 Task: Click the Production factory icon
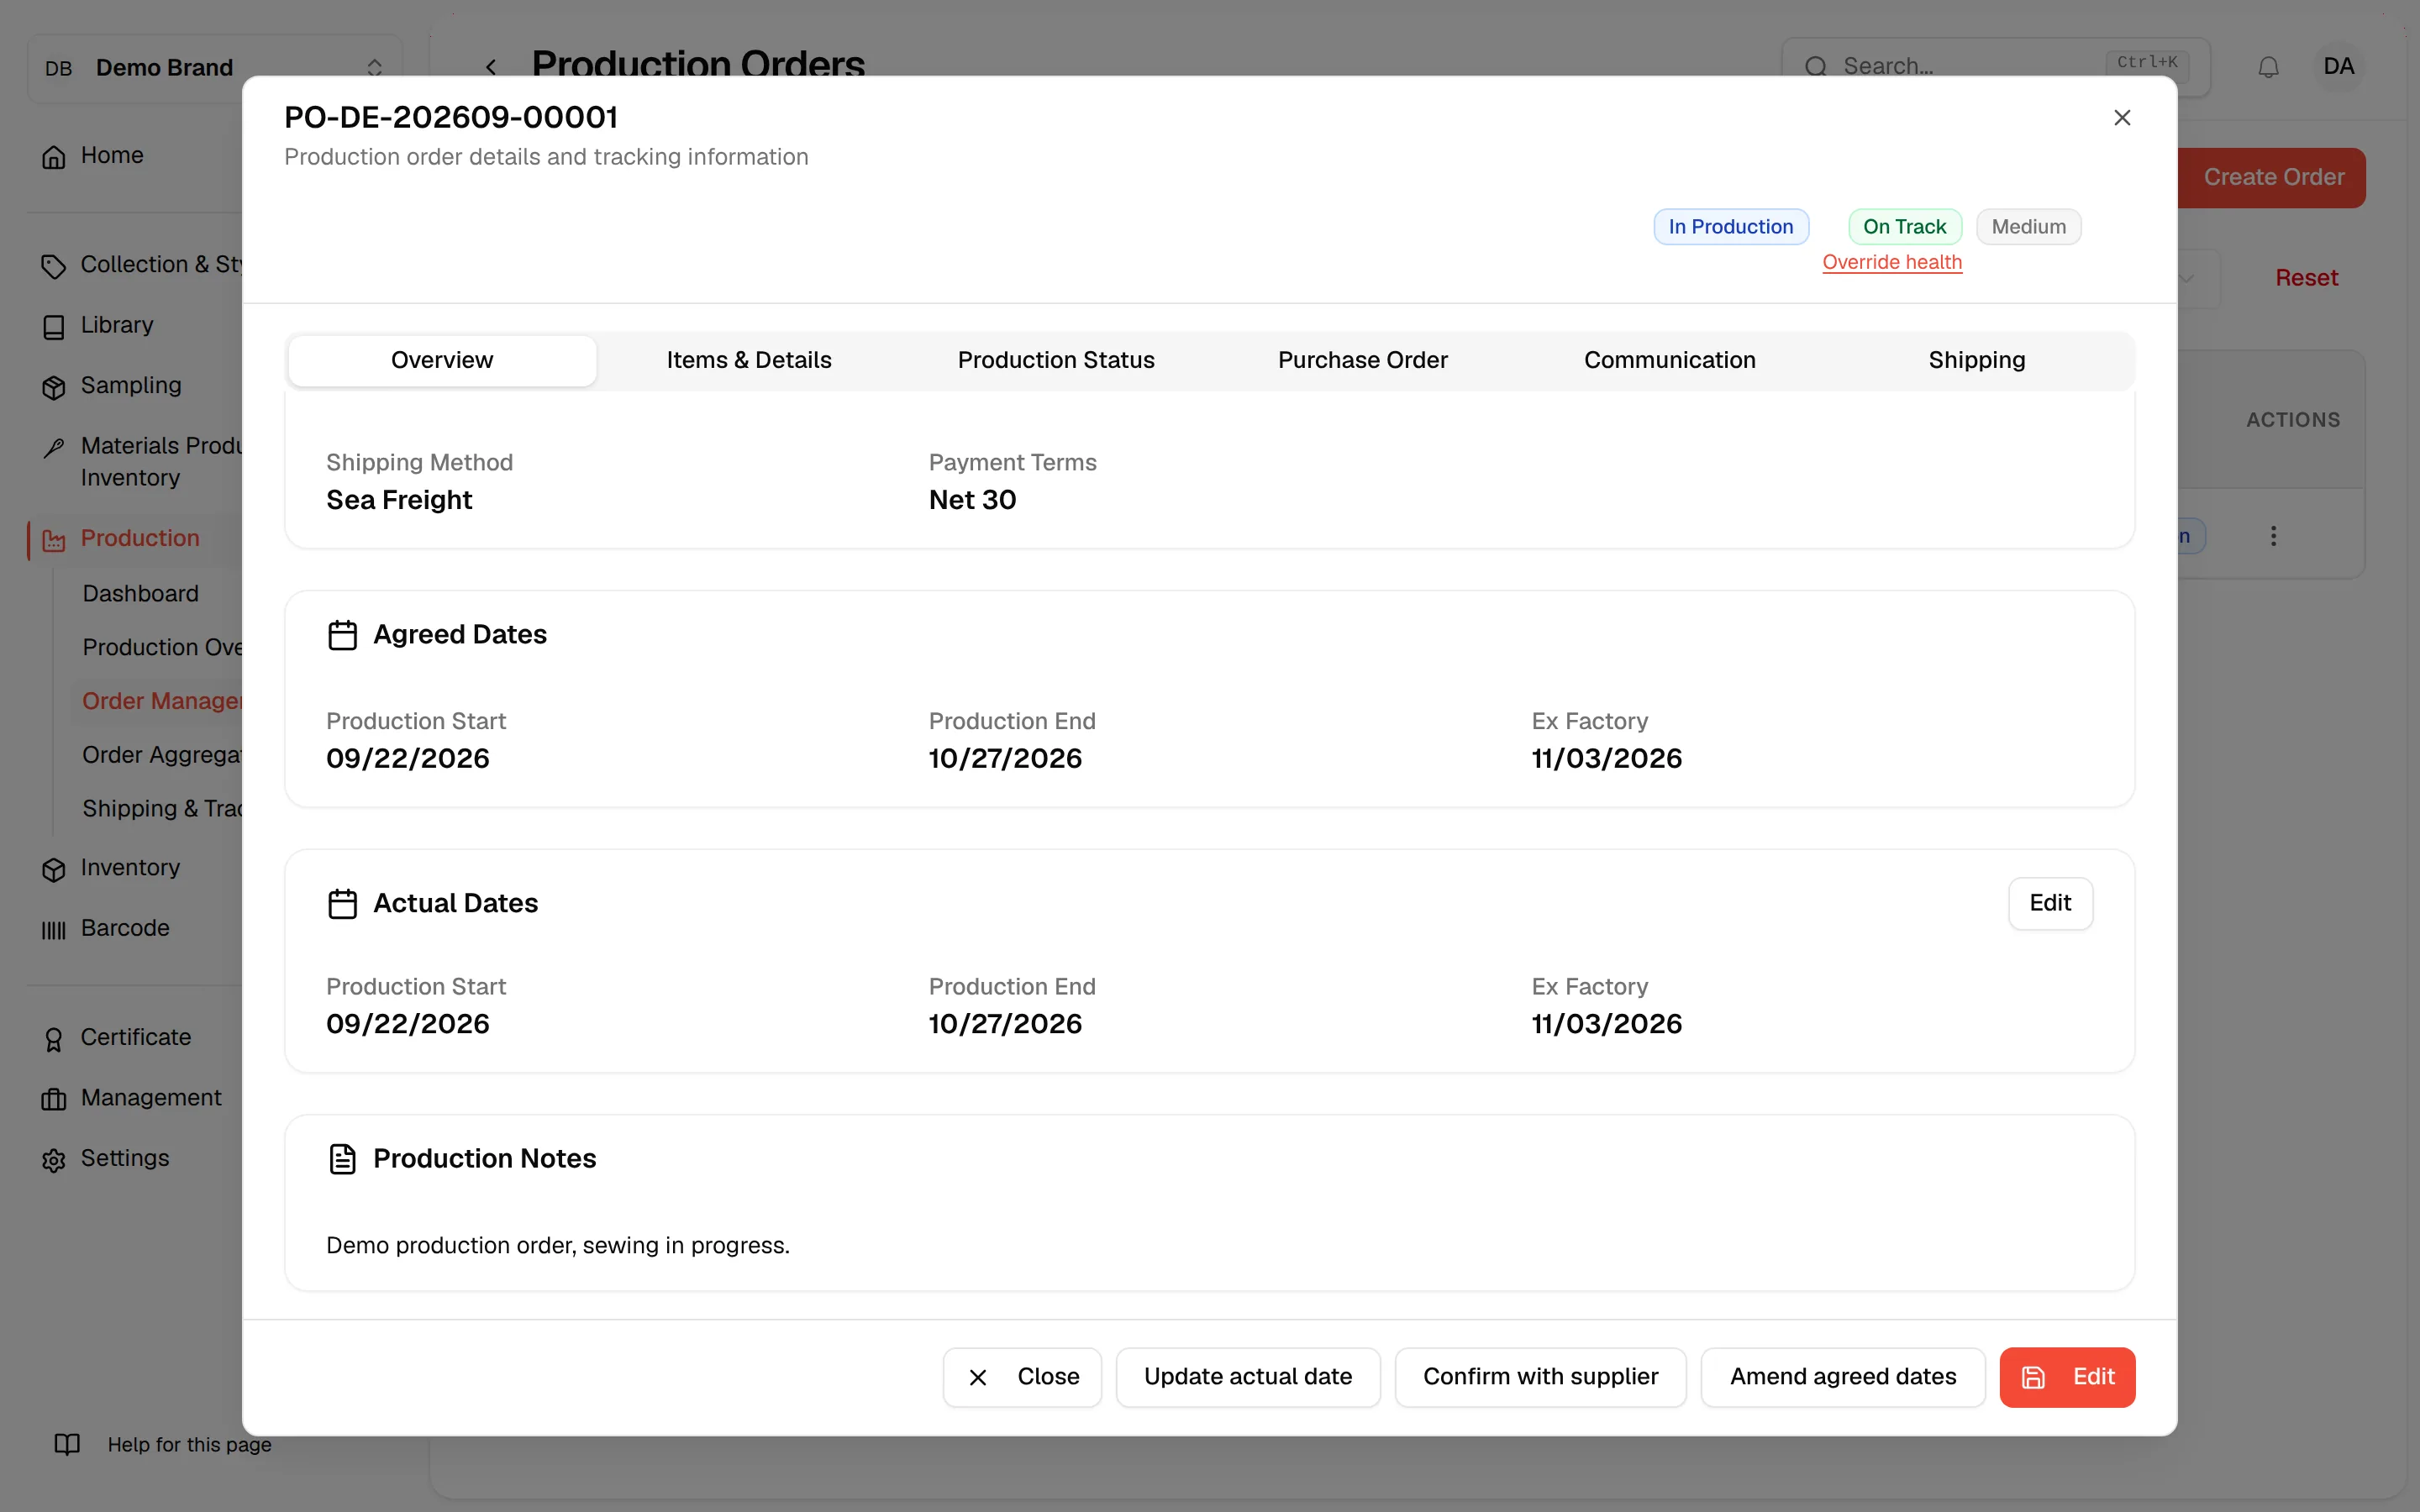(x=54, y=540)
